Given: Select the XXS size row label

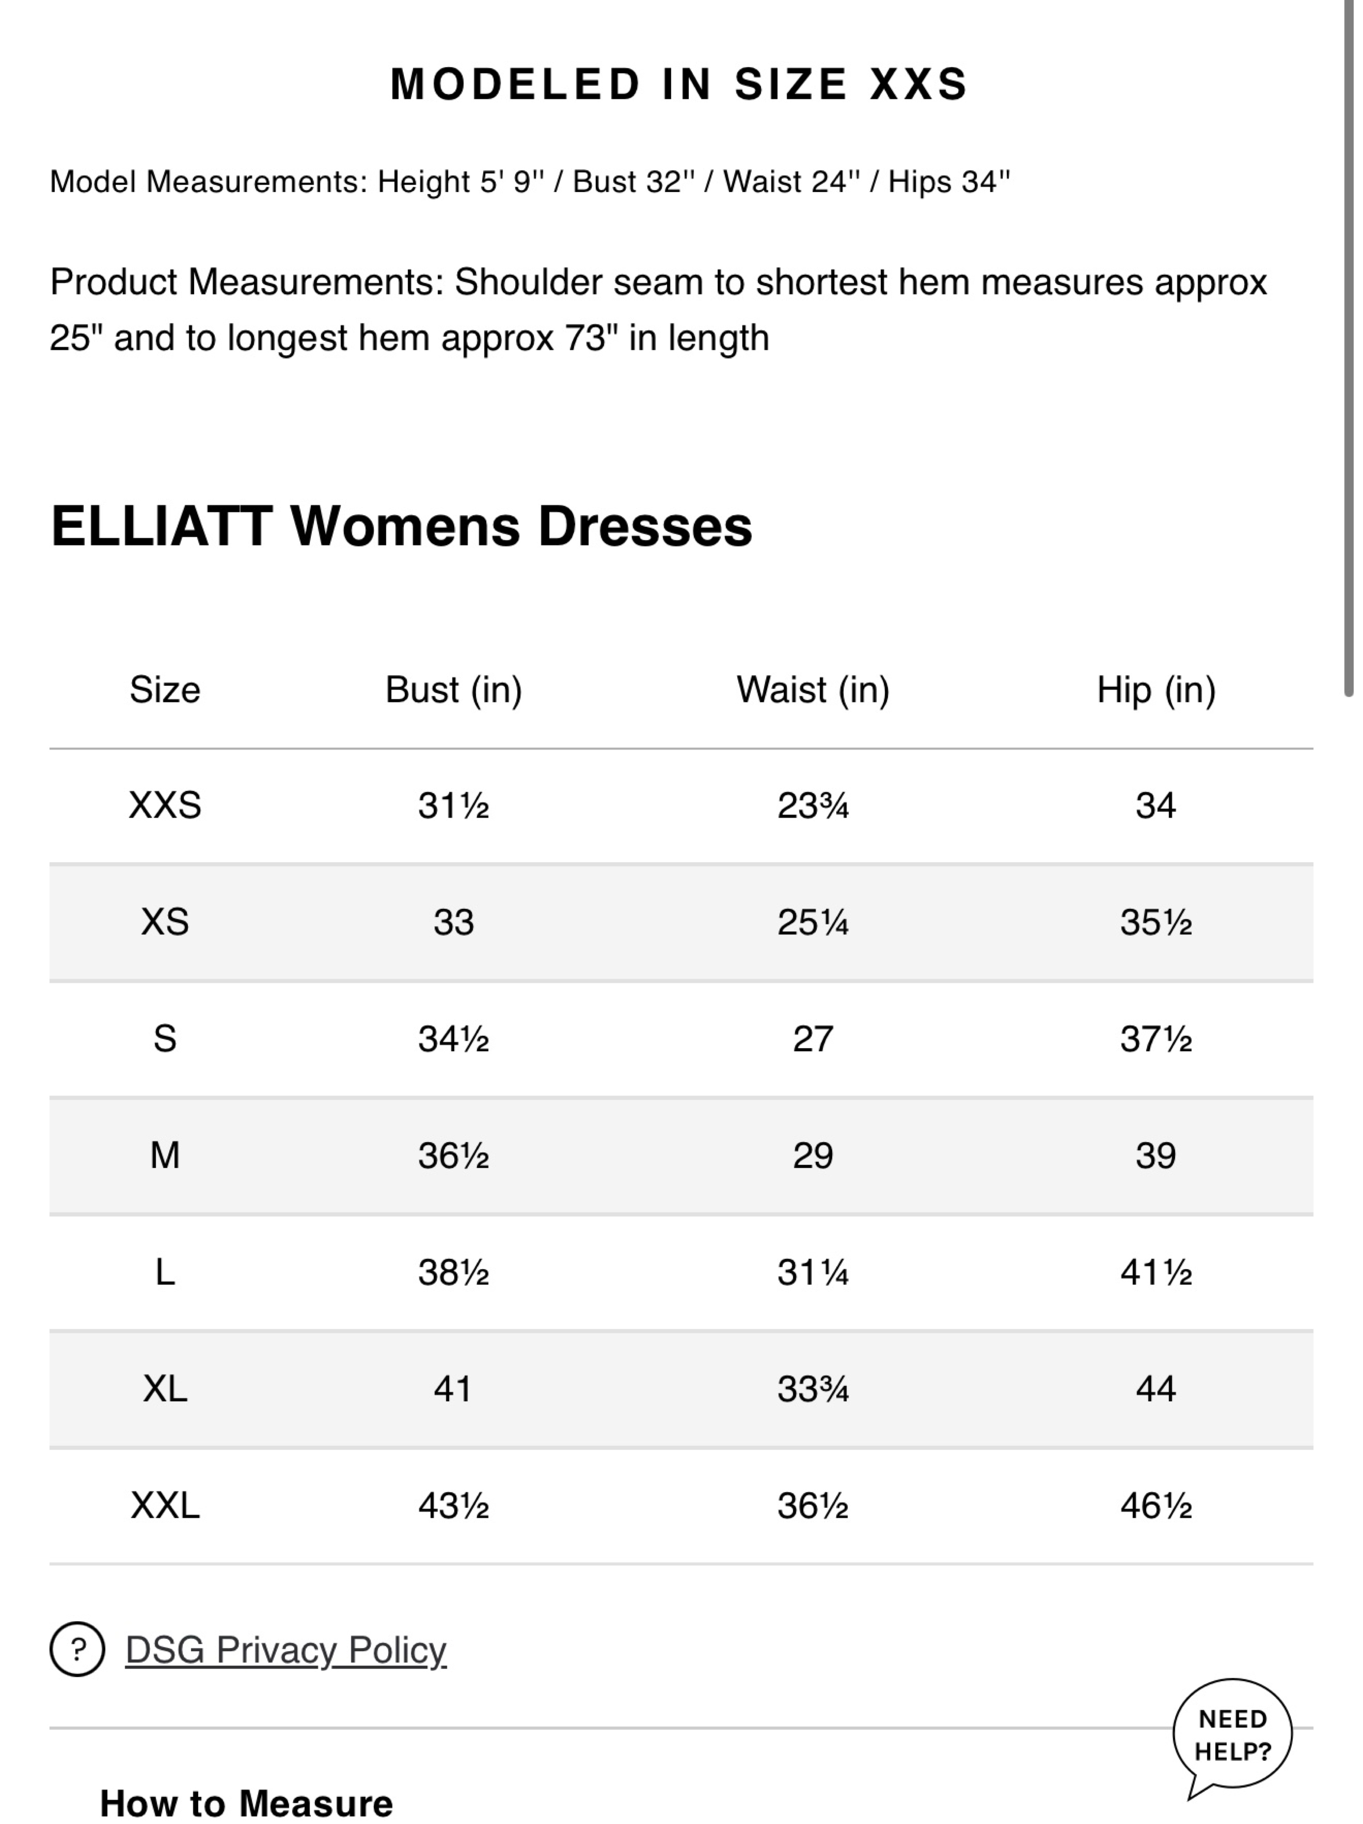Looking at the screenshot, I should point(165,805).
